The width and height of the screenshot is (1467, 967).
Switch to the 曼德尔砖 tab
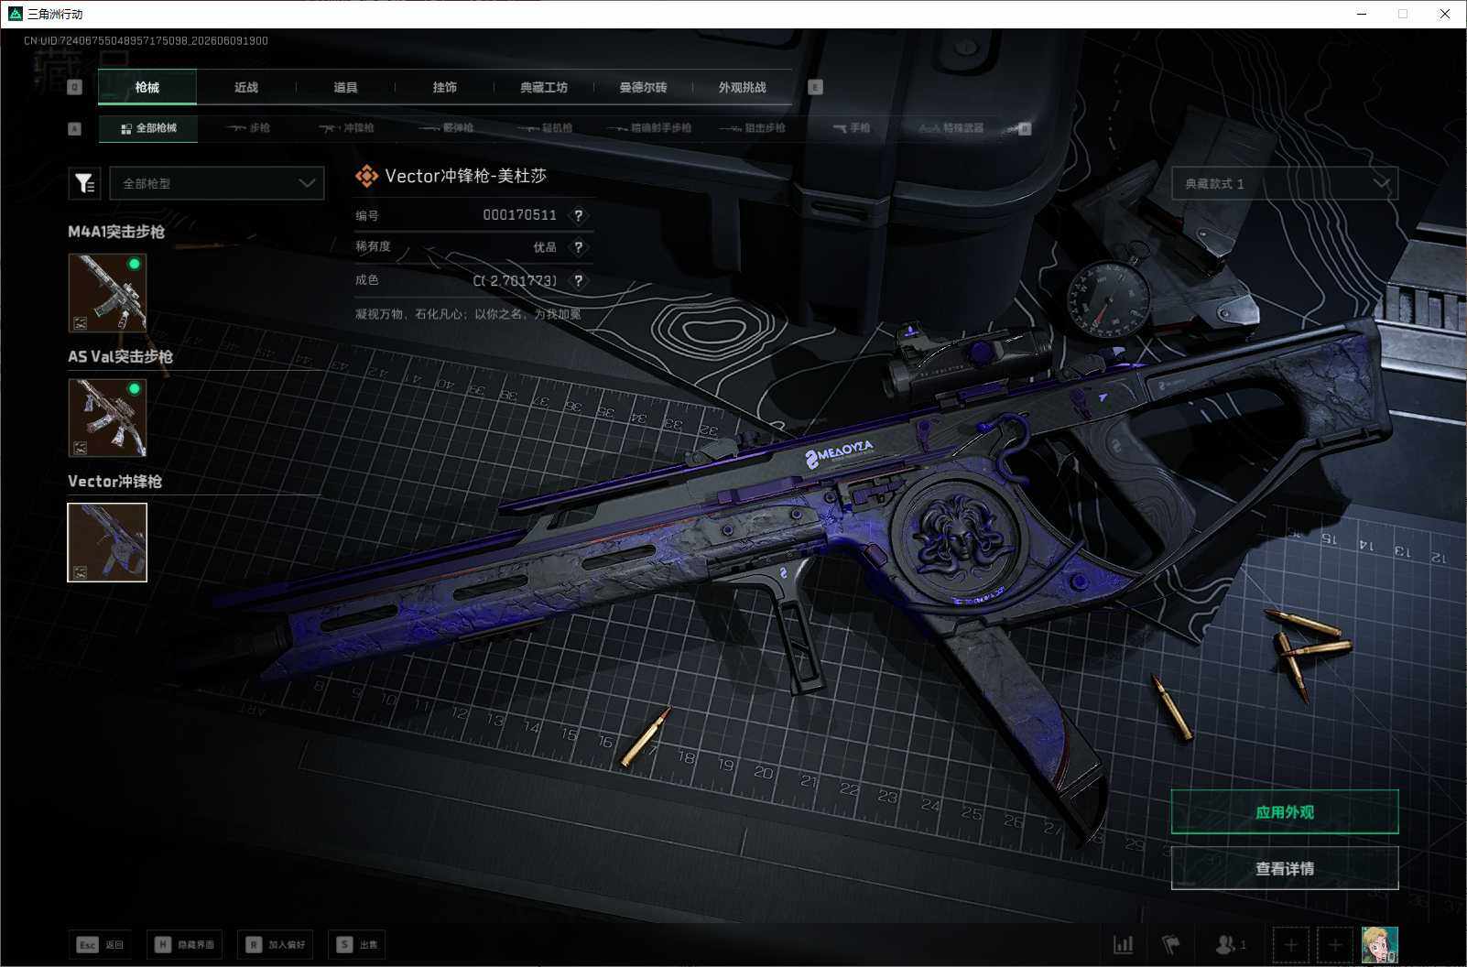(x=643, y=87)
